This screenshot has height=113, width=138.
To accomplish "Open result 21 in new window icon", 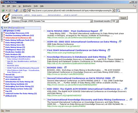I will click(101, 31).
